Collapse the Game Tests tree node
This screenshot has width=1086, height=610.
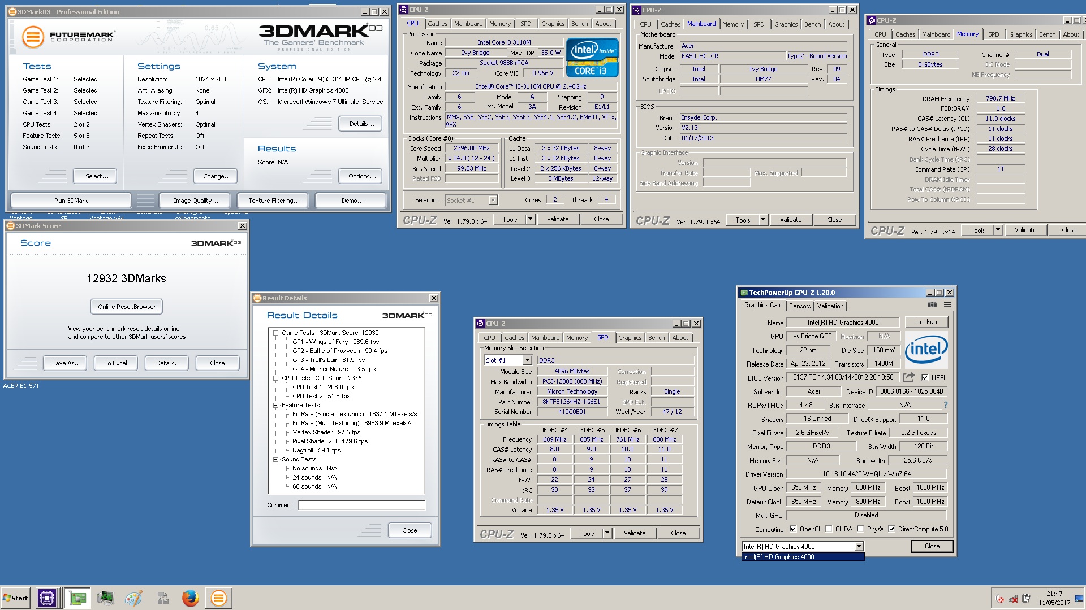(x=276, y=333)
